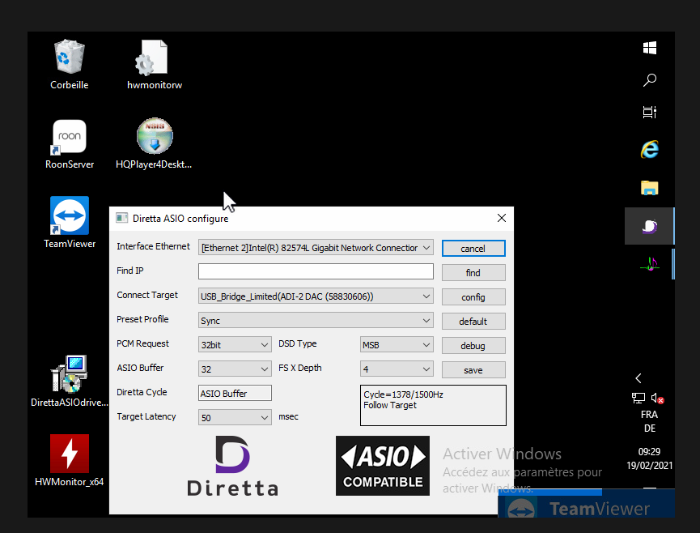Click the Internet Explorer taskbar icon
This screenshot has height=533, width=700.
pos(649,150)
